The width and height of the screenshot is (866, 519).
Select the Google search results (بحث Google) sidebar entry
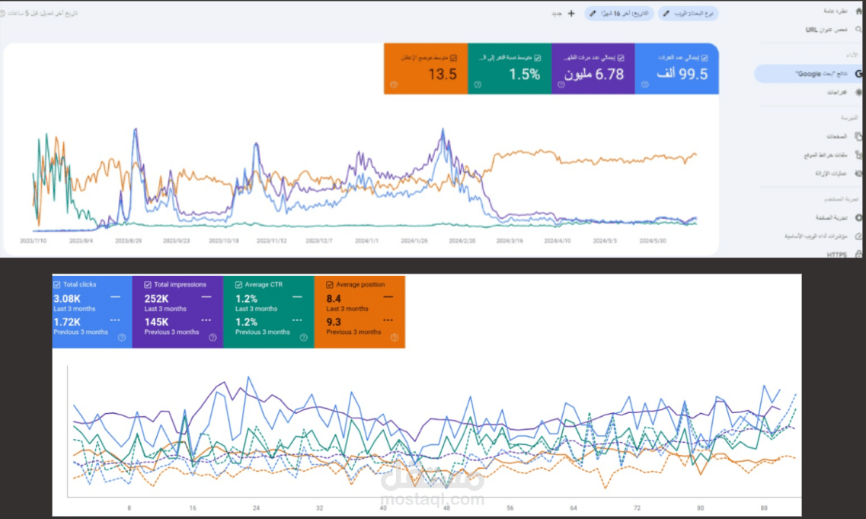pyautogui.click(x=810, y=73)
